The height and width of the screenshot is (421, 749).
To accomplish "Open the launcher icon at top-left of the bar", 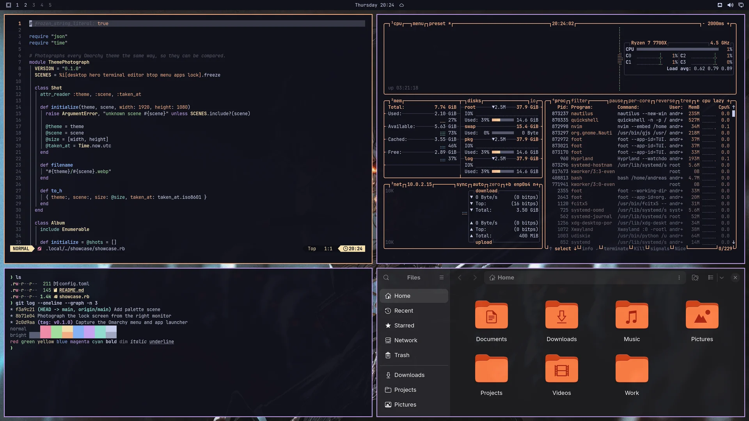I will coord(9,5).
